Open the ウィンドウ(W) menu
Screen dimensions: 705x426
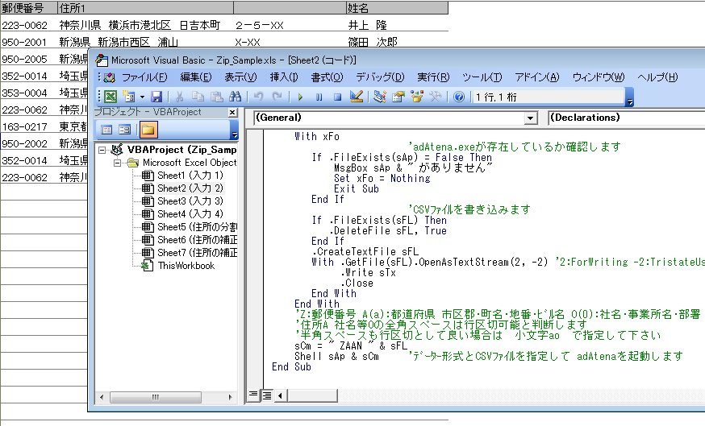pos(599,77)
